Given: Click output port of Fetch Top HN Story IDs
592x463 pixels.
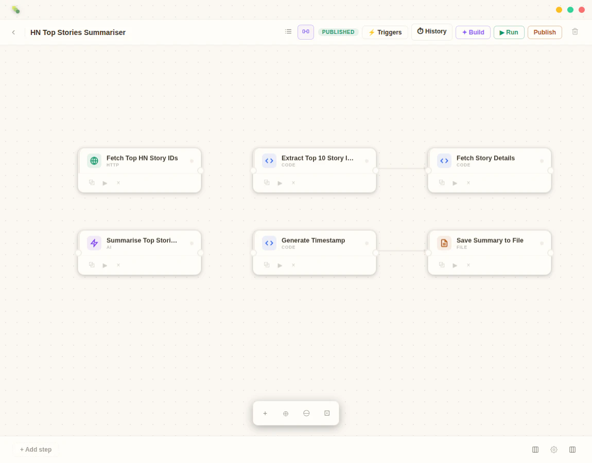Looking at the screenshot, I should pyautogui.click(x=200, y=171).
